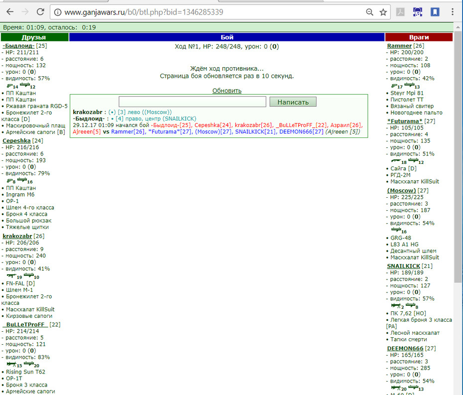463x395 pixels.
Task: Click DEEMON666 weapon icon with 13
Action: click(x=413, y=388)
